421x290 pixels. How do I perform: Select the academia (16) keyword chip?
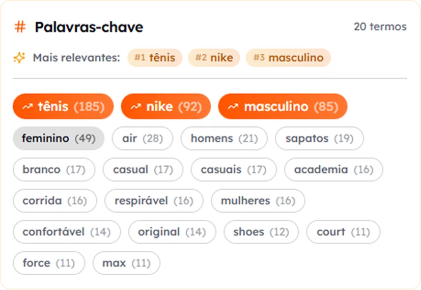tap(333, 169)
